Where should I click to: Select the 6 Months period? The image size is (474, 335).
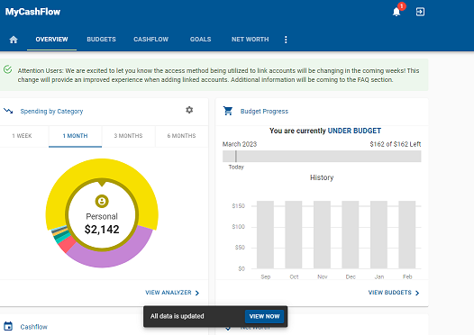(182, 136)
